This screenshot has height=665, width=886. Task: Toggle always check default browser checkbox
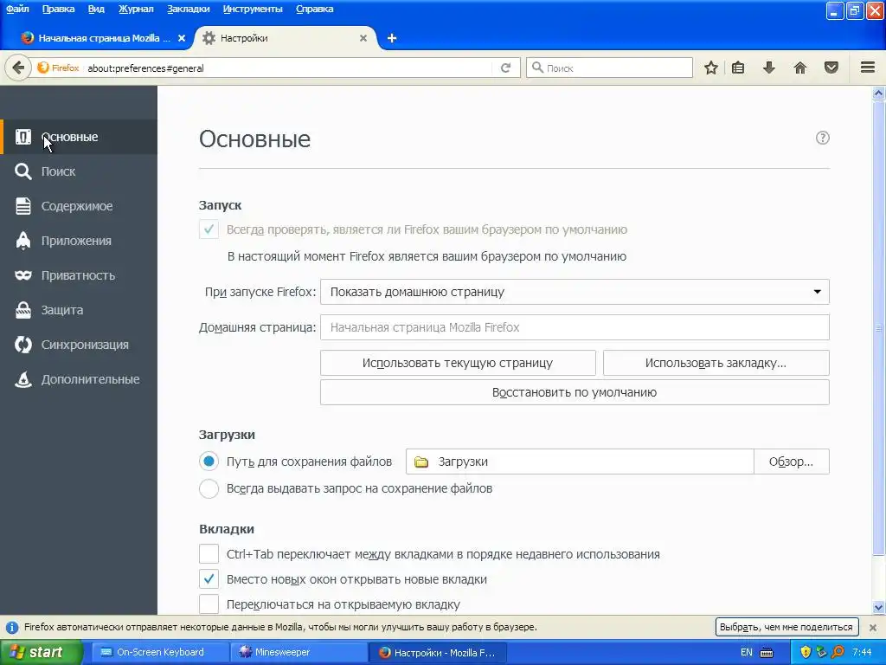tap(209, 229)
